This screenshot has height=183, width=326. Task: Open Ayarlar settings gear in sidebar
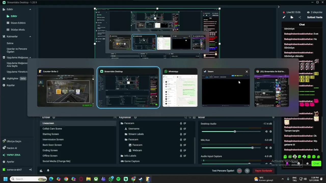click(x=8, y=162)
